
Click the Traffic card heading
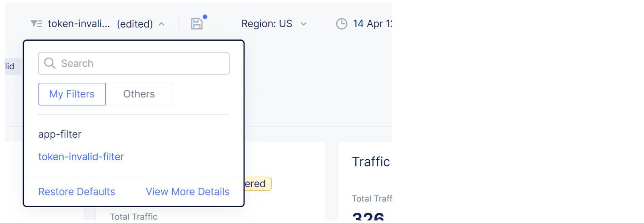point(371,162)
